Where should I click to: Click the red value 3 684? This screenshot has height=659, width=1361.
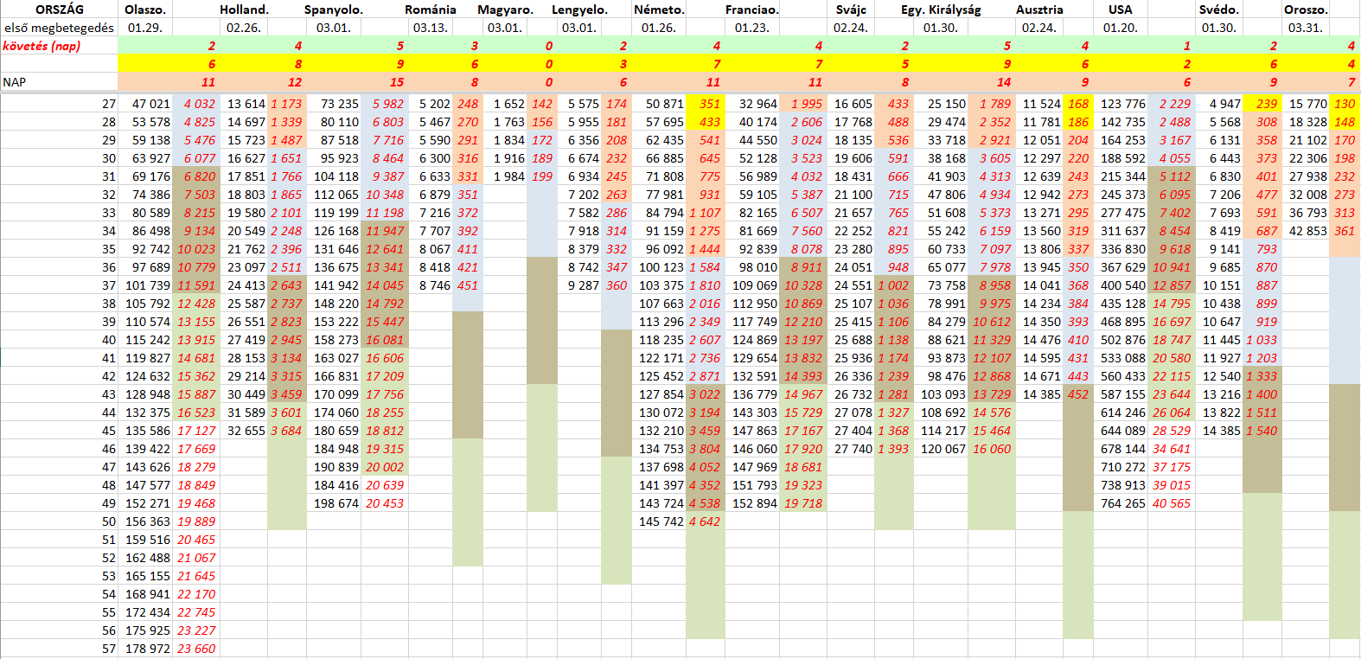[x=286, y=431]
